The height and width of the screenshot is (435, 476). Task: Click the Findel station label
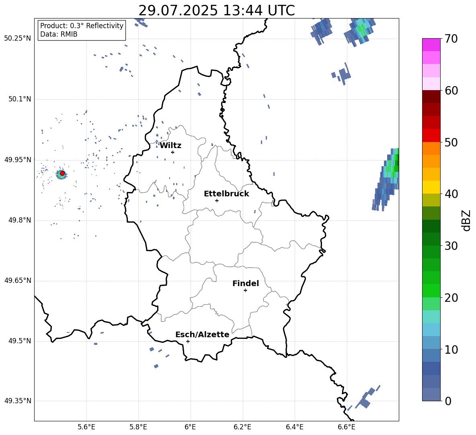tap(246, 283)
